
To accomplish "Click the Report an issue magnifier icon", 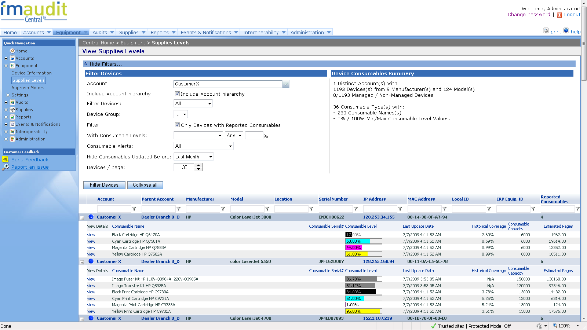I will click(6, 167).
